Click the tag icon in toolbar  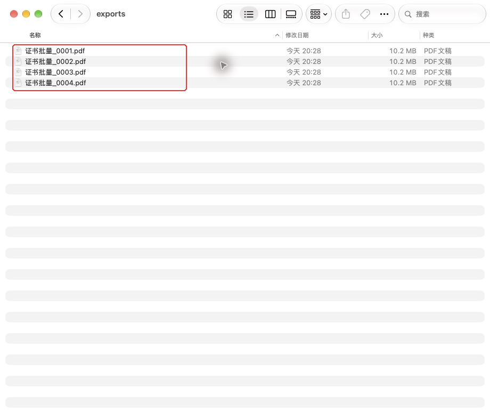pos(365,14)
